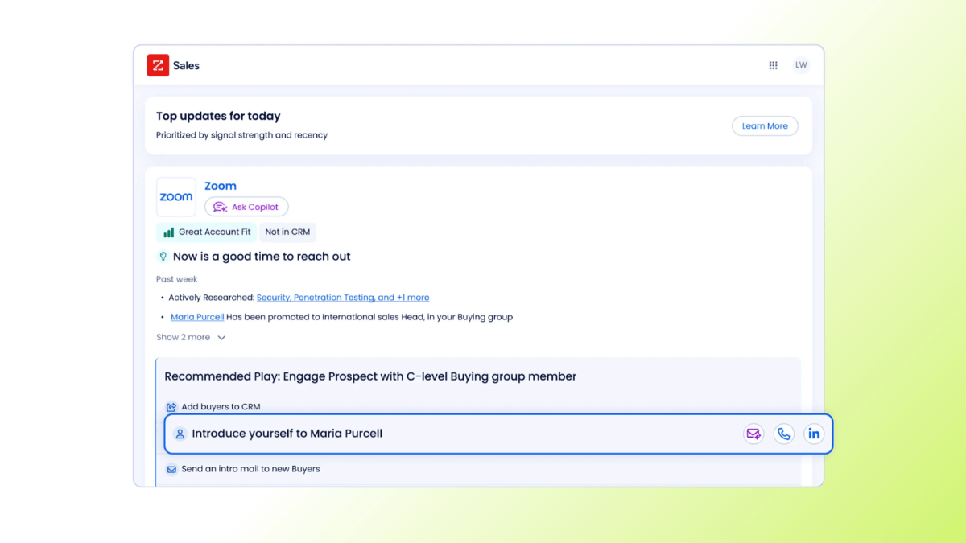Click the Add buyers to CRM icon

point(171,407)
